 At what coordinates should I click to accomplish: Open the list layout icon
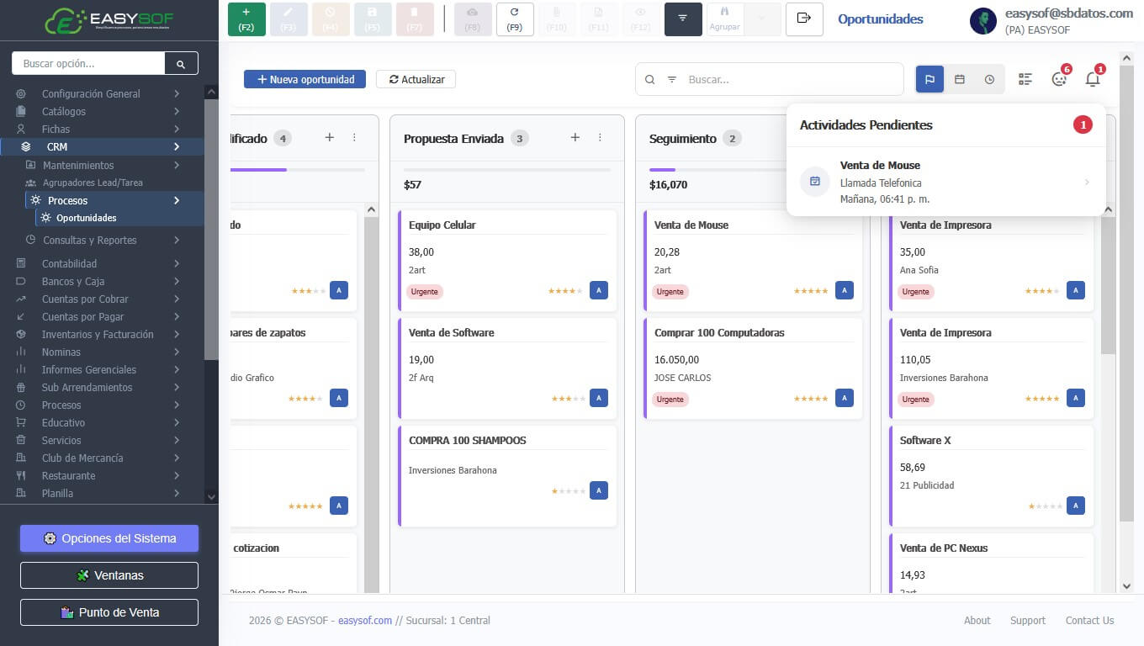point(1025,79)
